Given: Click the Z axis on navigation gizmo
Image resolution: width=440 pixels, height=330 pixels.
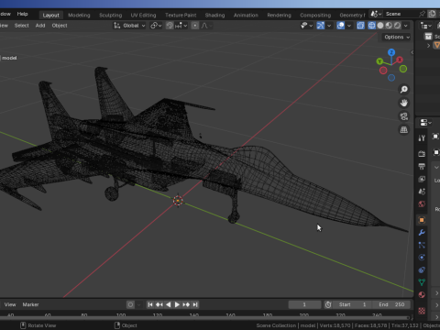Looking at the screenshot, I should click(391, 52).
